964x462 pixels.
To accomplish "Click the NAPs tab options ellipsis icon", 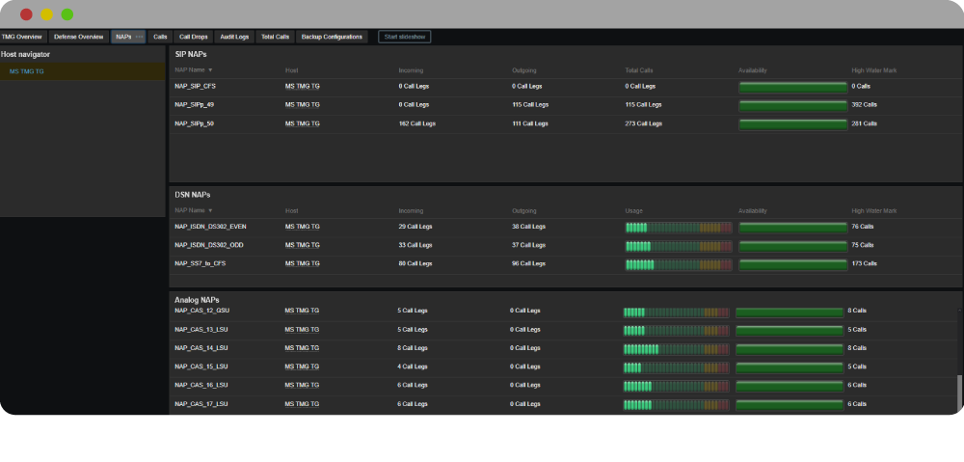I will [x=139, y=37].
